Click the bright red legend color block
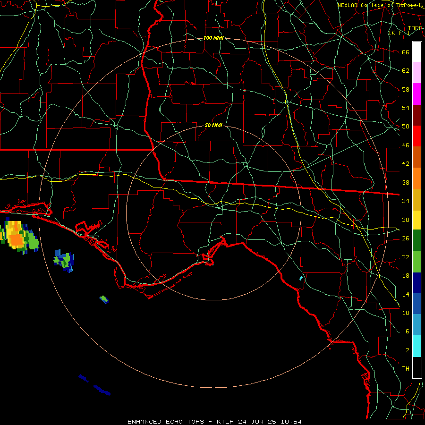The image size is (425, 425). tap(417, 136)
